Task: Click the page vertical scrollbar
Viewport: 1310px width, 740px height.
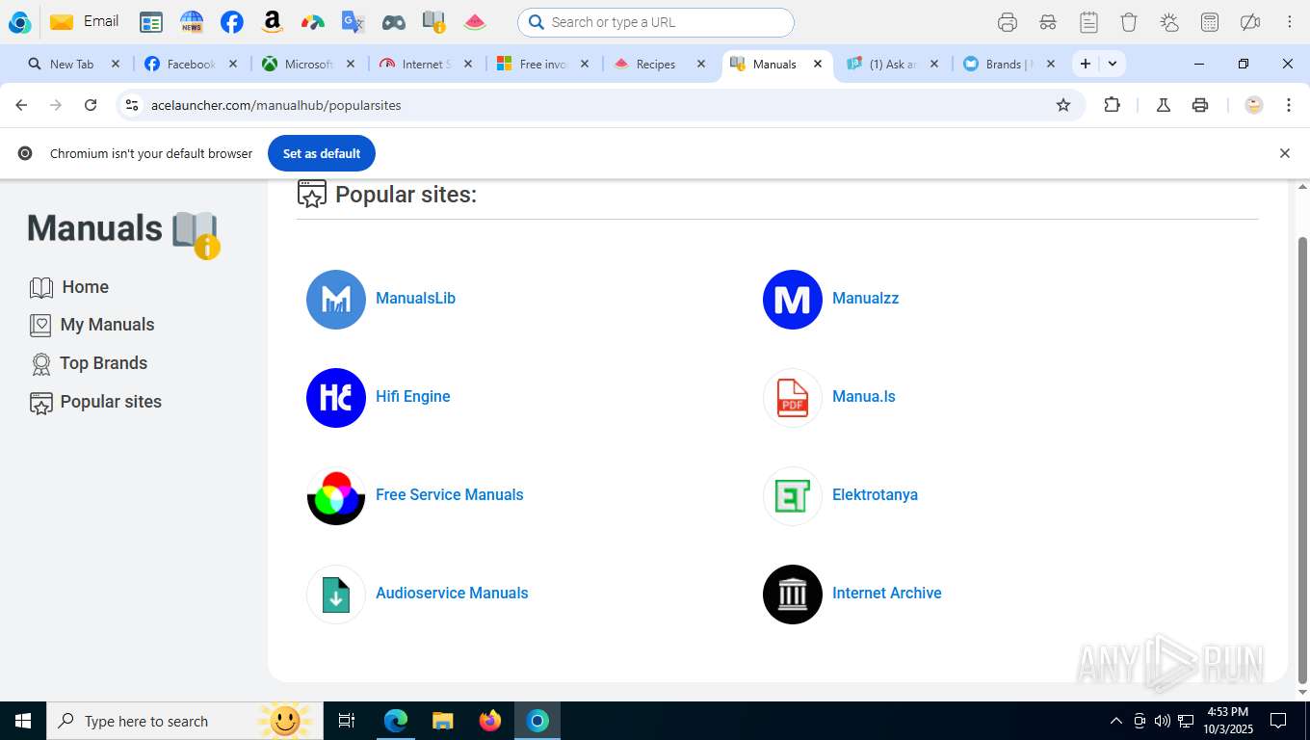Action: point(1303,460)
